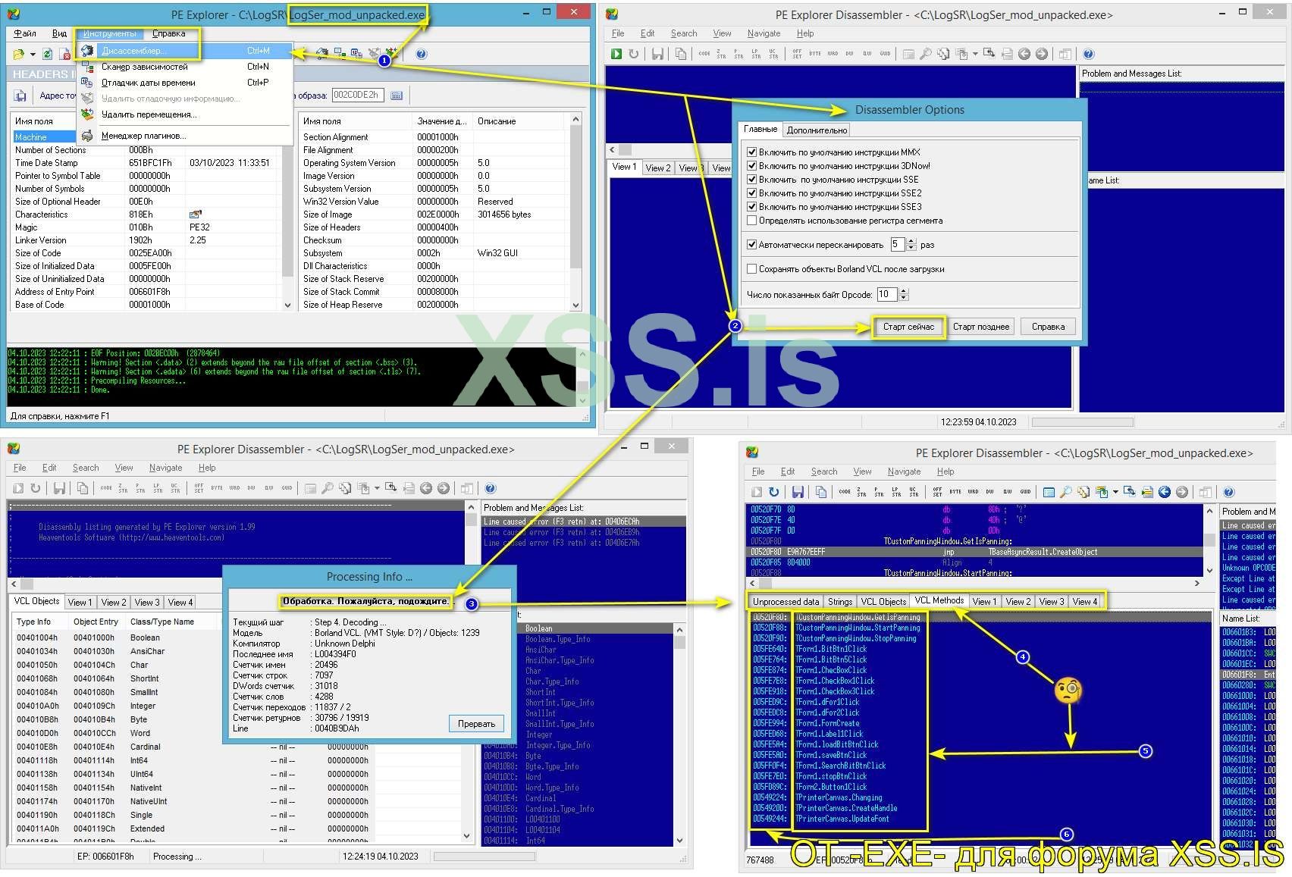The image size is (1292, 877).
Task: Switch to the Unprocessed data tab
Action: [x=786, y=602]
